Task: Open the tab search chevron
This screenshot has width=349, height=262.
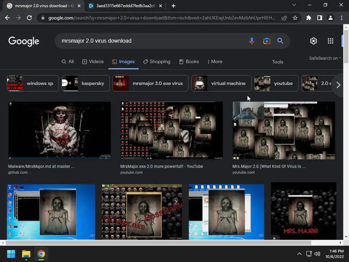Action: click(294, 5)
